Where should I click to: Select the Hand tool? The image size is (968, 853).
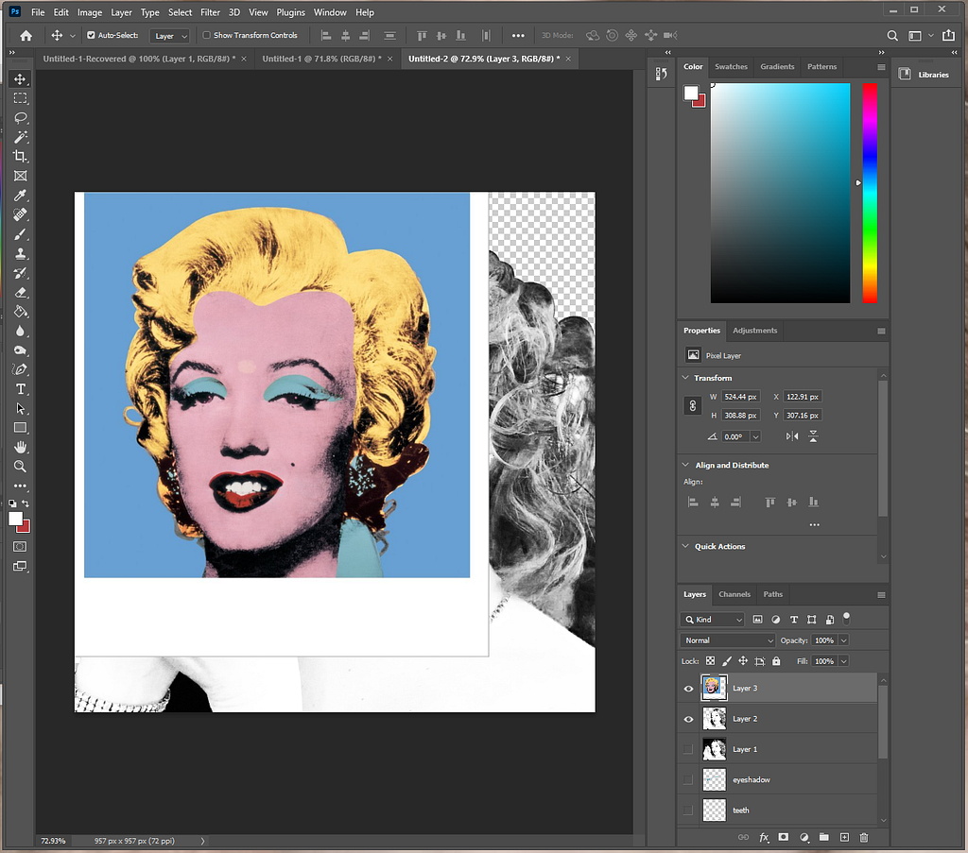click(21, 447)
